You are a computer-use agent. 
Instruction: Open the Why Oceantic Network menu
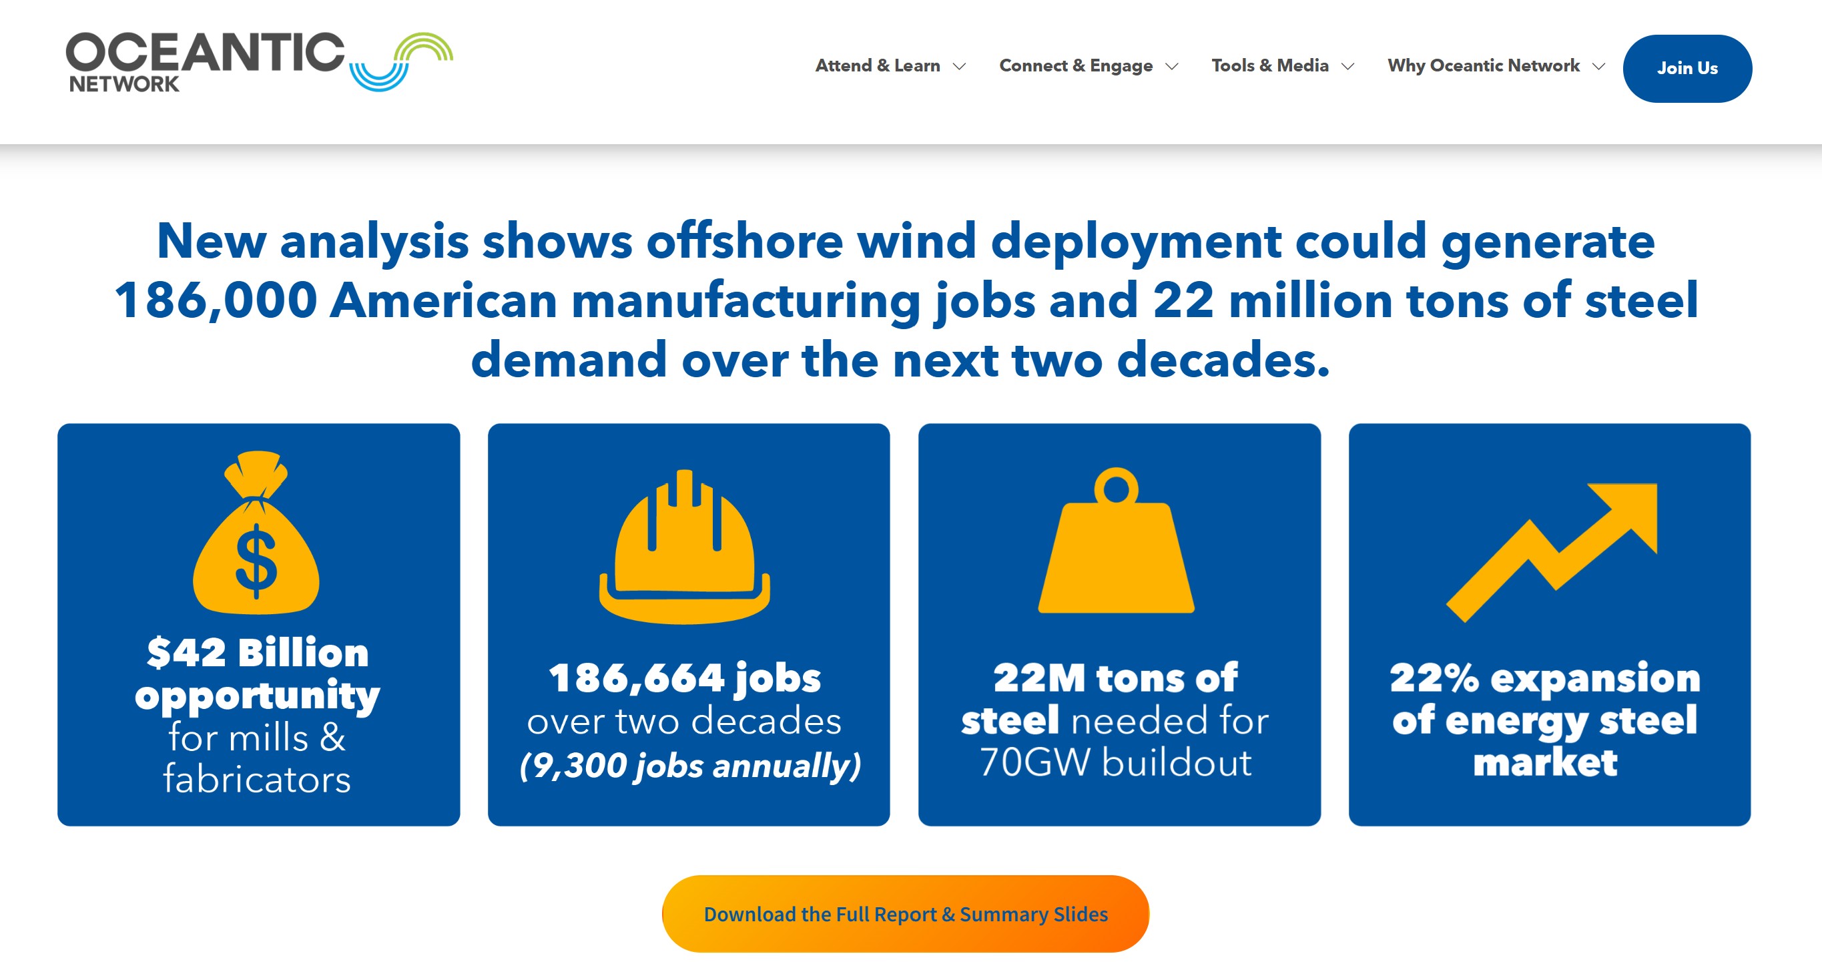click(1483, 66)
